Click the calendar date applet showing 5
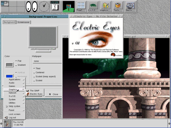 click(x=55, y=8)
